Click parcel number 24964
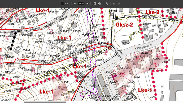Viewport: 183px width, 103px height. tap(64, 82)
